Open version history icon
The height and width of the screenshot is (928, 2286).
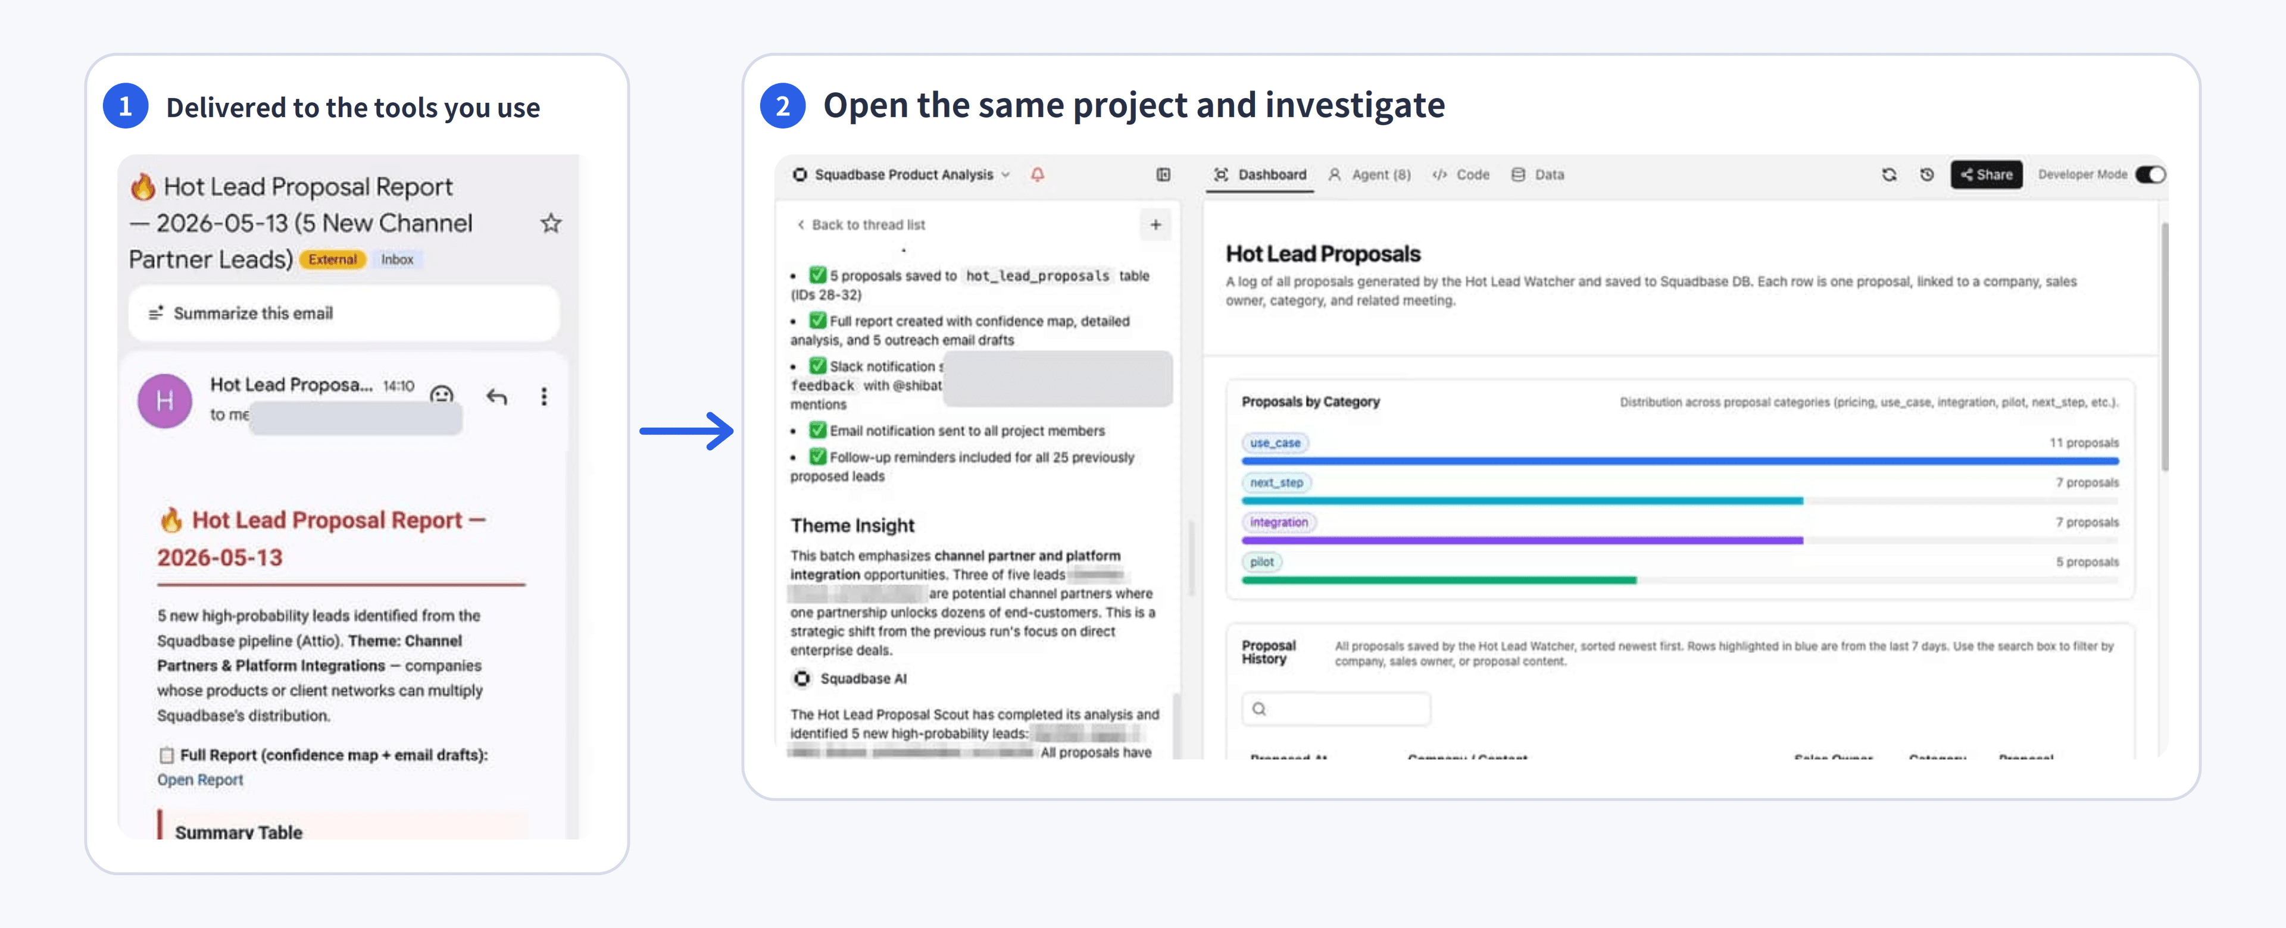[1926, 175]
